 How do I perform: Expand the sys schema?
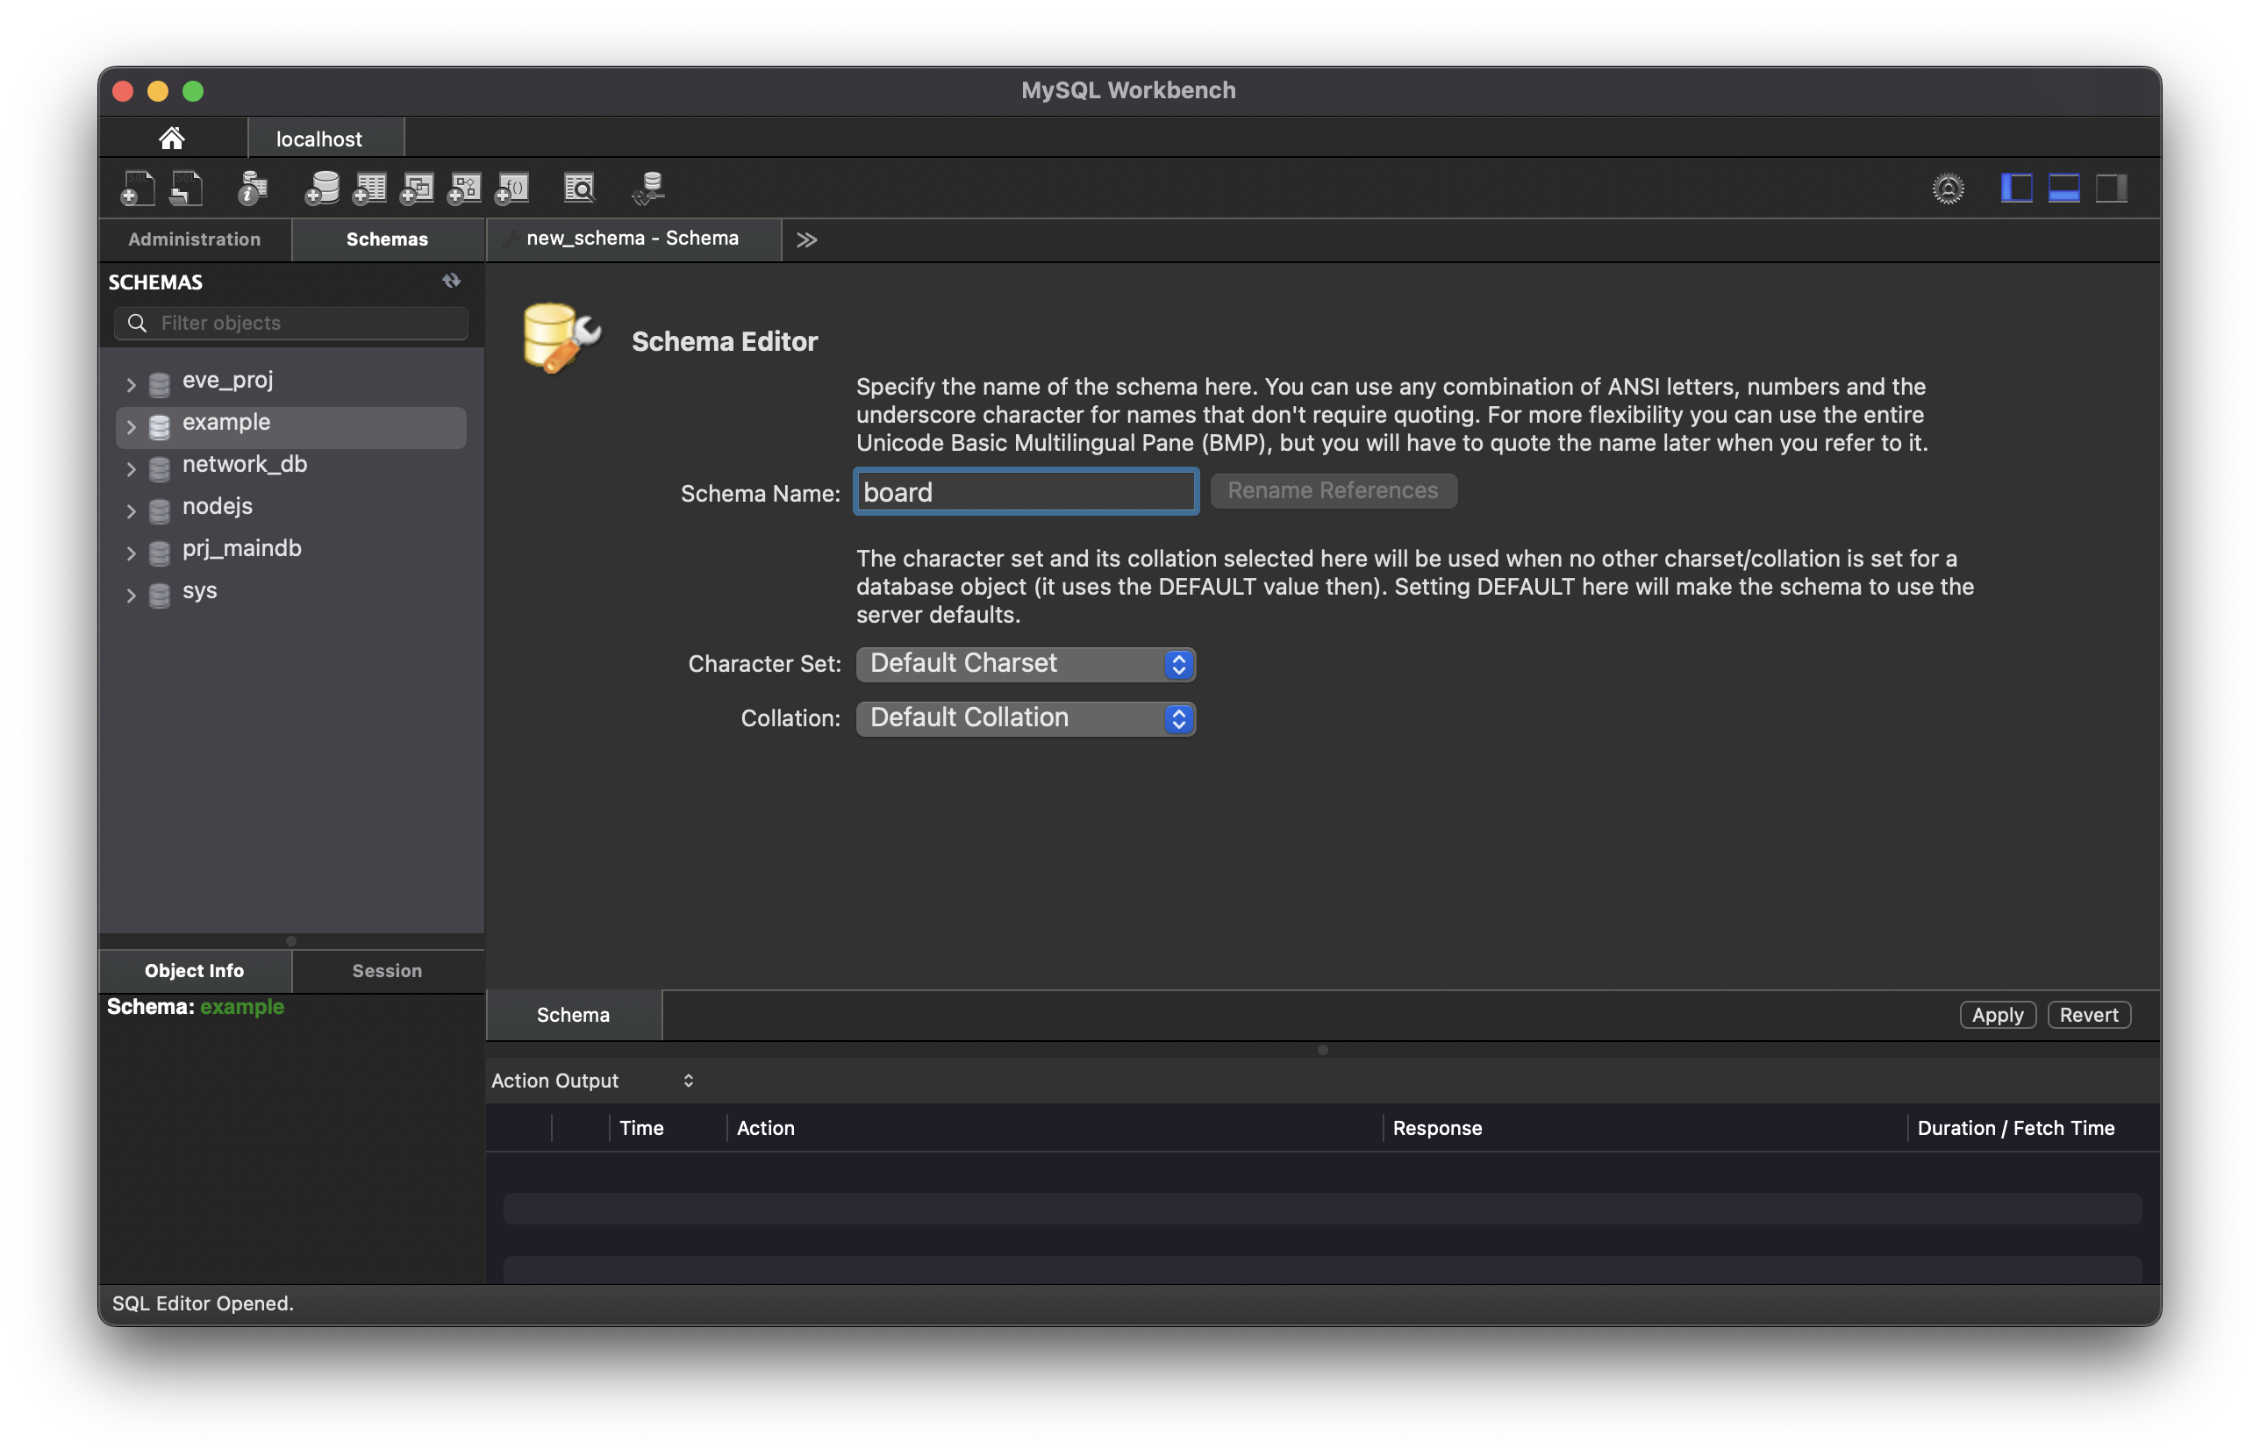click(131, 595)
